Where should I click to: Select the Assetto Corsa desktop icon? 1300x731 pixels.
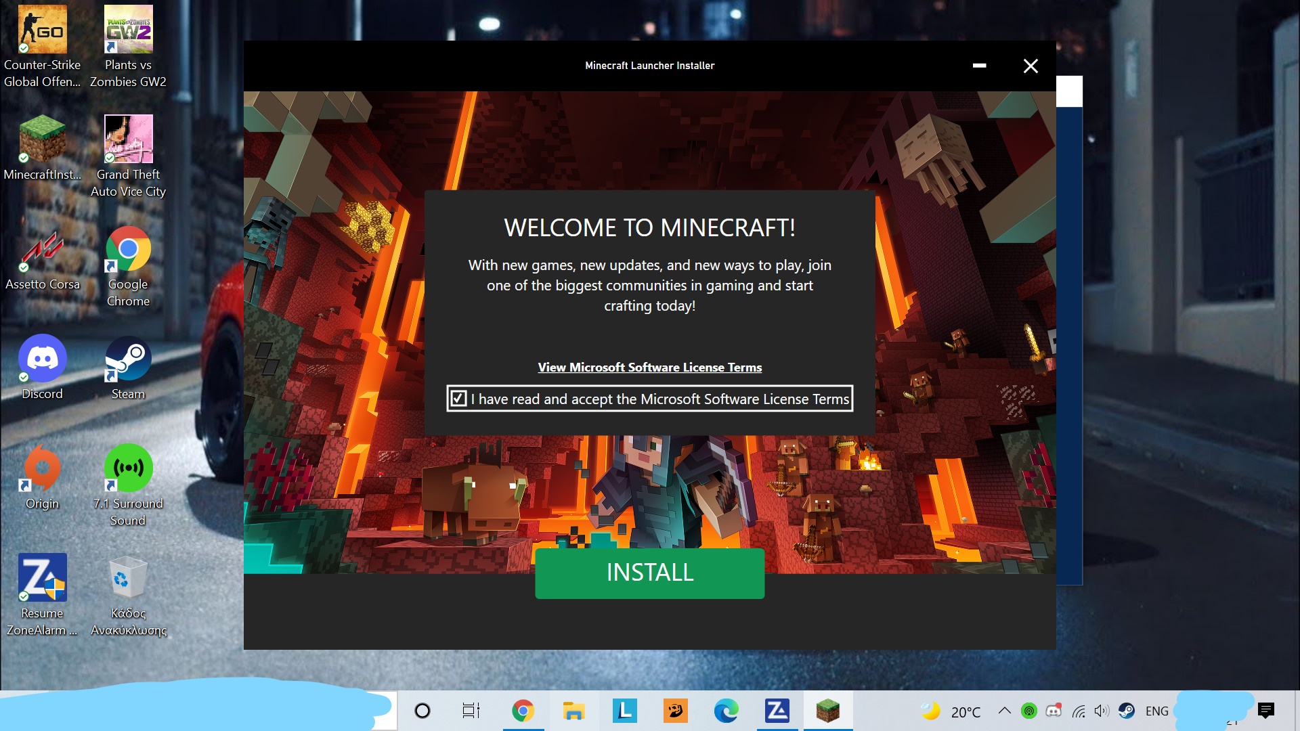(x=42, y=250)
